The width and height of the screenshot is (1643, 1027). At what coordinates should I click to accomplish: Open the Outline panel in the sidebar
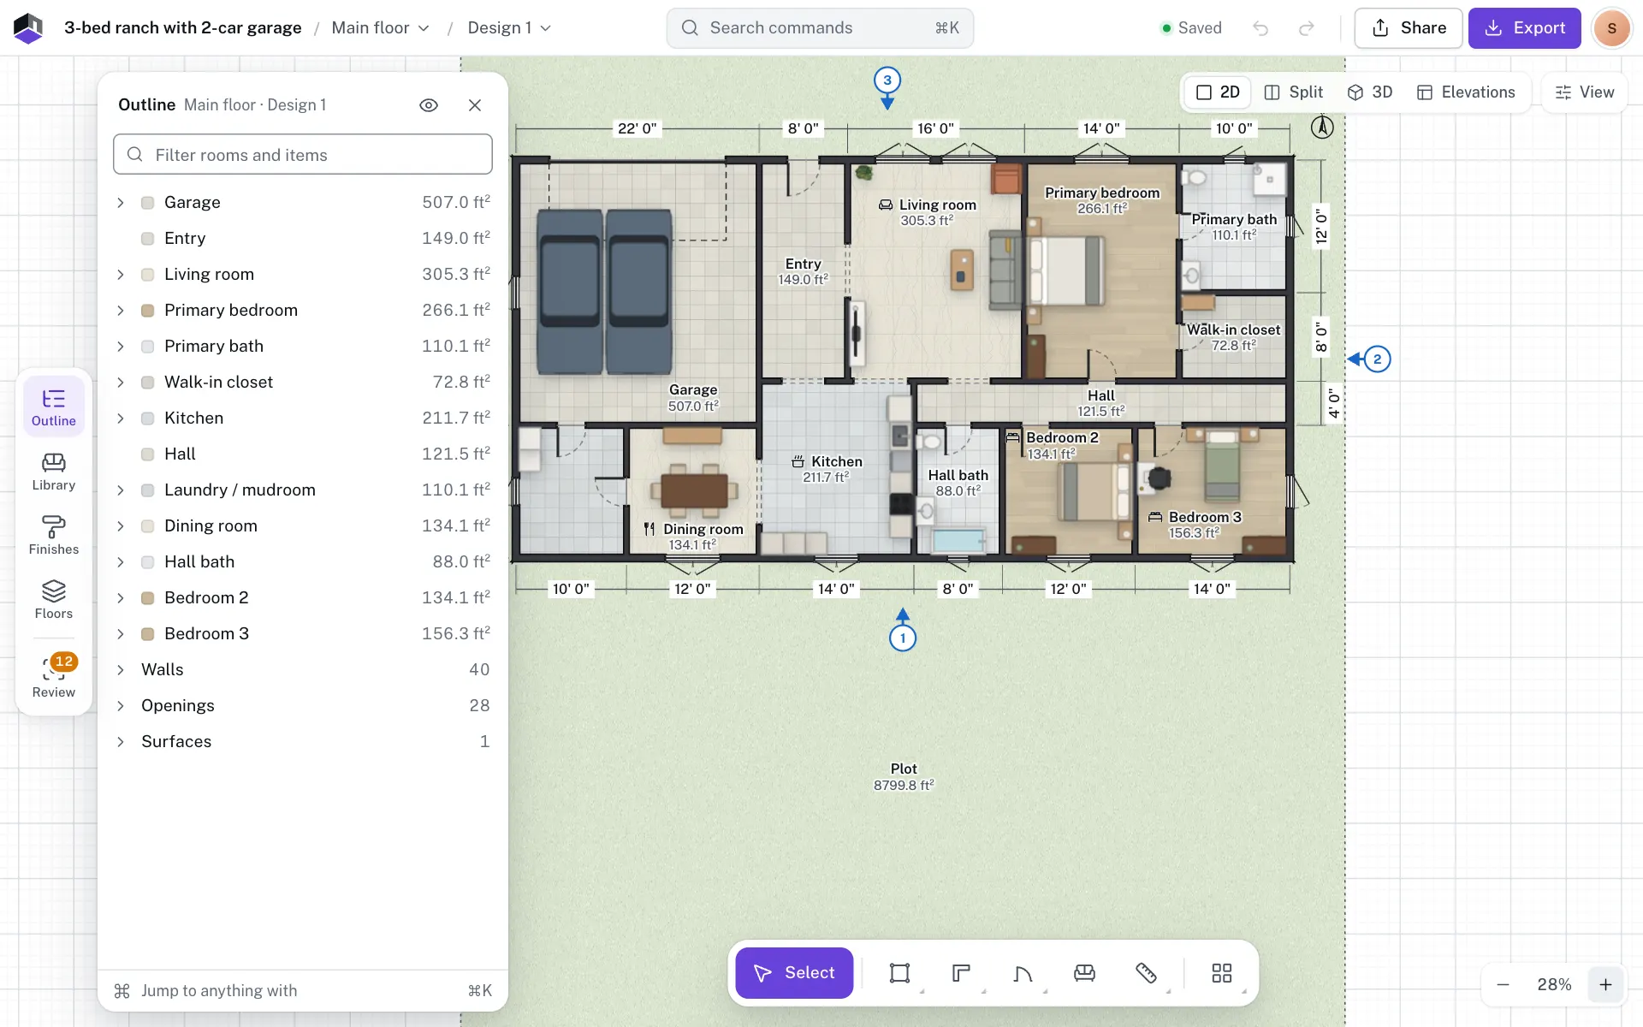click(x=53, y=407)
